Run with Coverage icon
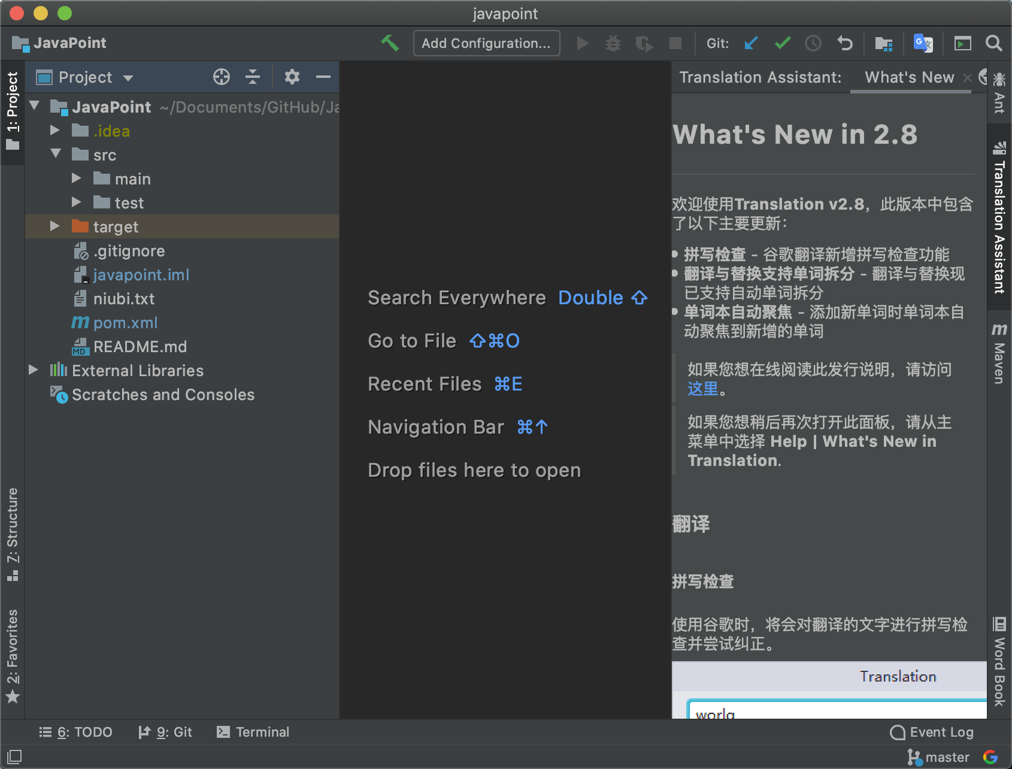This screenshot has height=769, width=1012. [x=644, y=43]
